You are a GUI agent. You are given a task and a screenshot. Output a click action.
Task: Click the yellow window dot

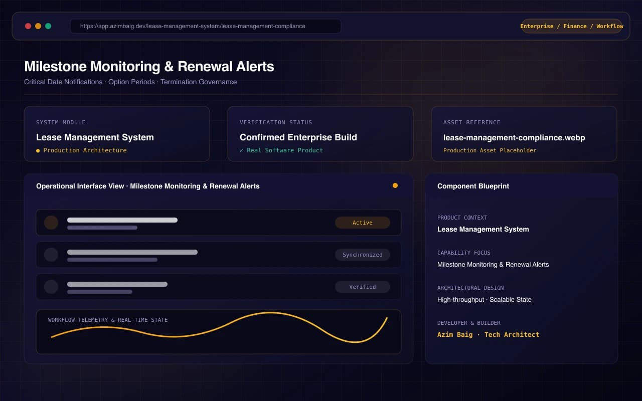pyautogui.click(x=38, y=26)
